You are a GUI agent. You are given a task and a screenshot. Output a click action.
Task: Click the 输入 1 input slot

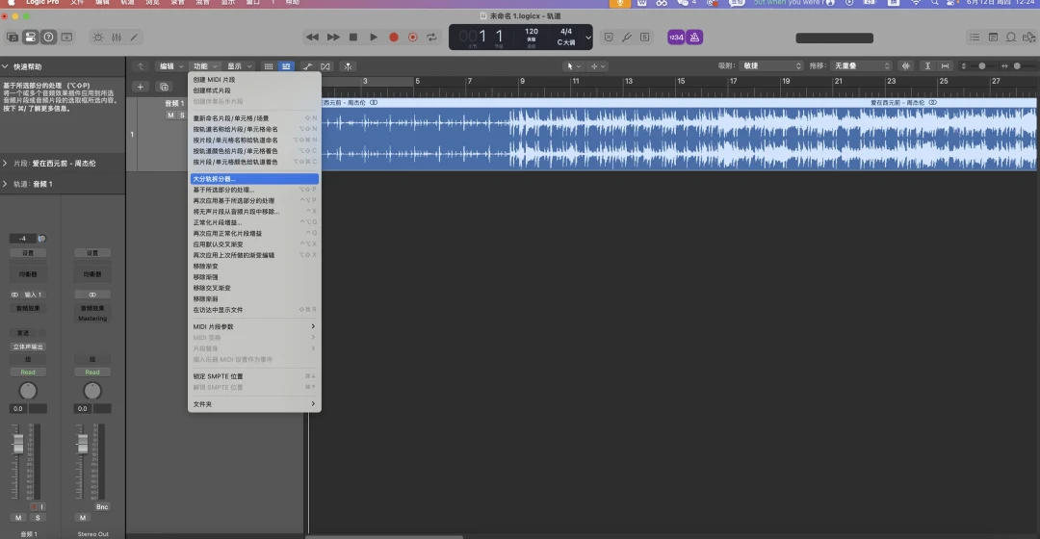tap(33, 295)
